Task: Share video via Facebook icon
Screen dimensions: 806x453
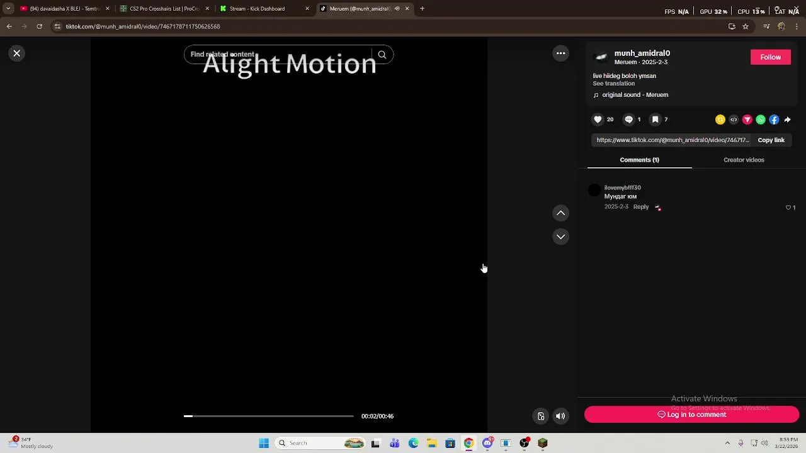Action: click(774, 120)
